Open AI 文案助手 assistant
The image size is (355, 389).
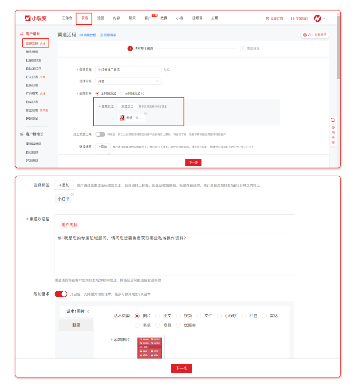point(315,35)
